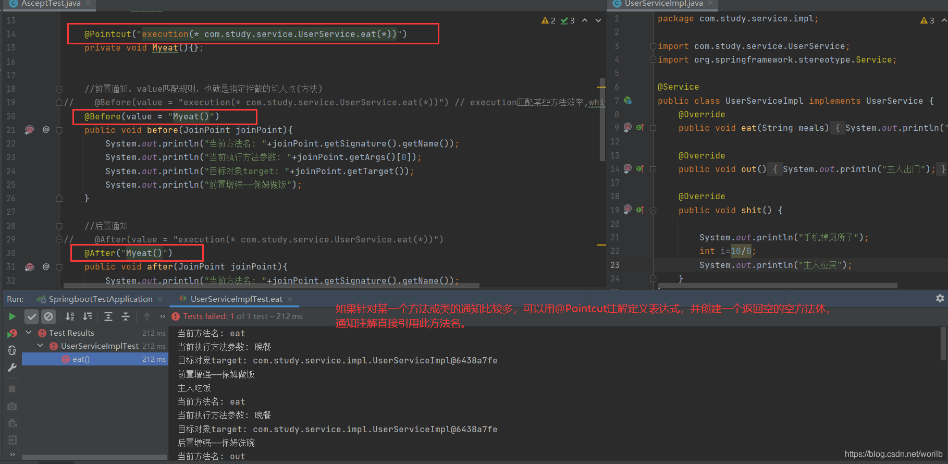The image size is (948, 464).
Task: Collapse the UserServiceImplTest node
Action: pyautogui.click(x=40, y=346)
